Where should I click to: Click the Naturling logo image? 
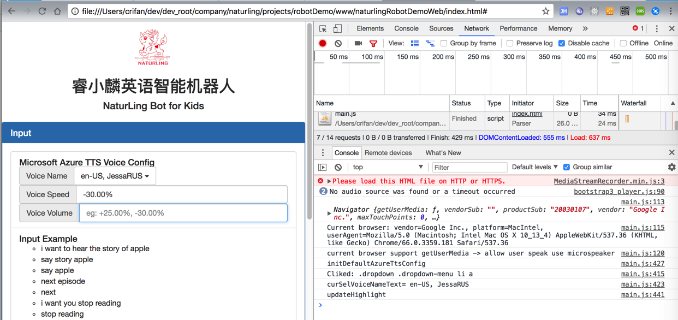(153, 48)
